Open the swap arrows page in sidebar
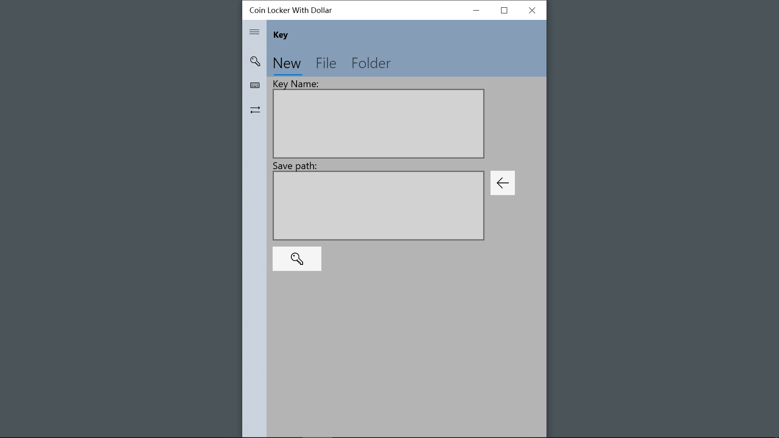 (x=255, y=110)
